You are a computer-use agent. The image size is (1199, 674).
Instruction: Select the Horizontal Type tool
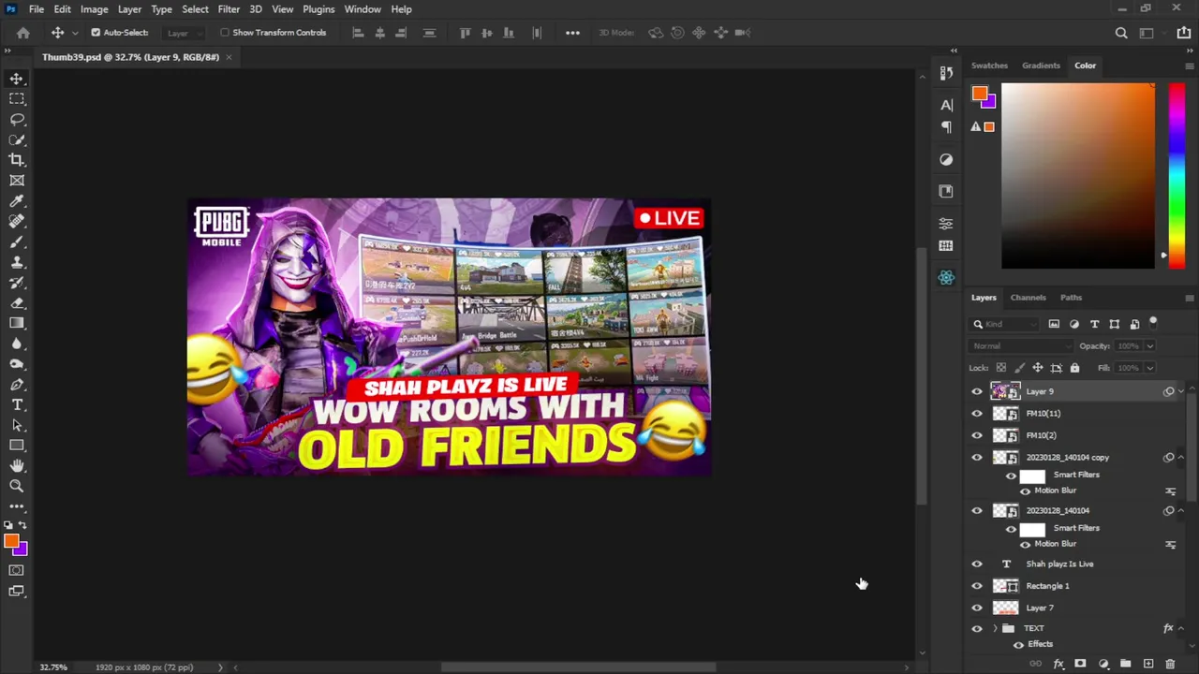(x=17, y=404)
